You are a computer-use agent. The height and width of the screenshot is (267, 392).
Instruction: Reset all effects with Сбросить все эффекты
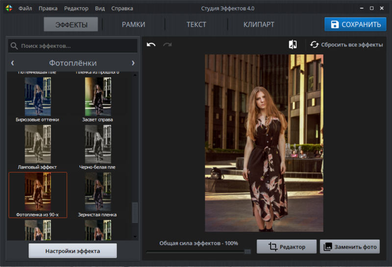tap(346, 44)
